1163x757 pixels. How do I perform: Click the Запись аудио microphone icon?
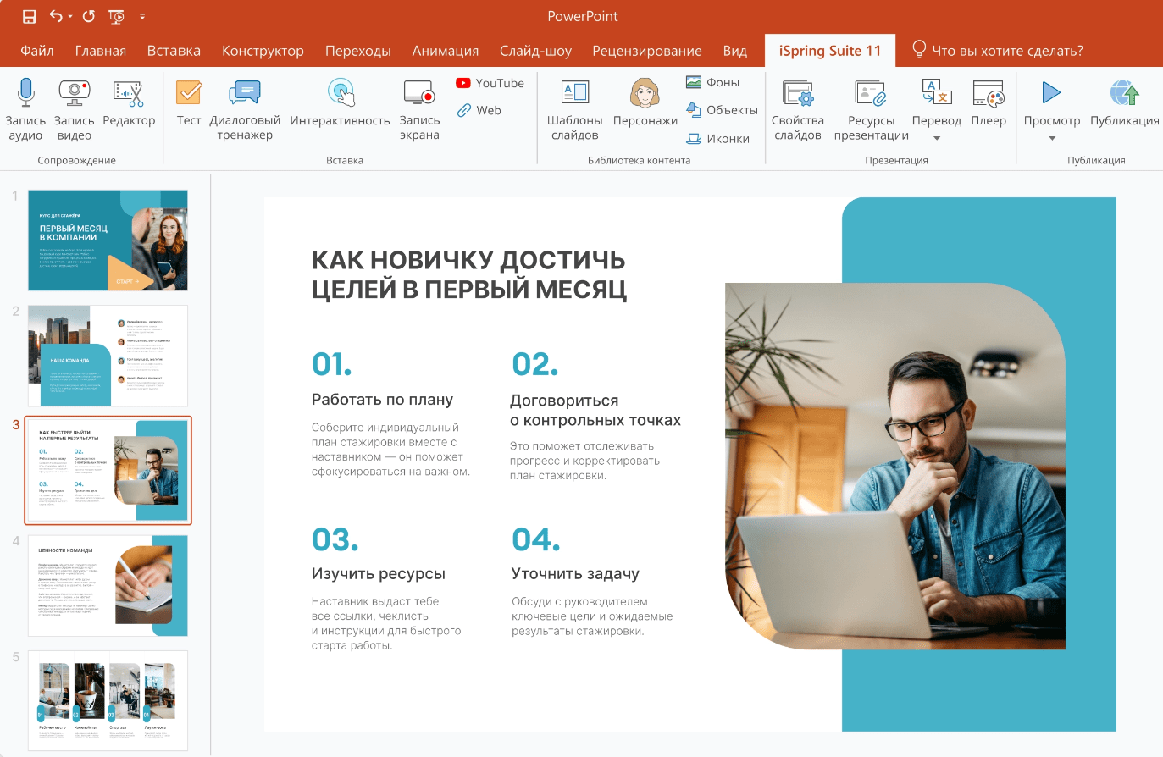pyautogui.click(x=25, y=92)
